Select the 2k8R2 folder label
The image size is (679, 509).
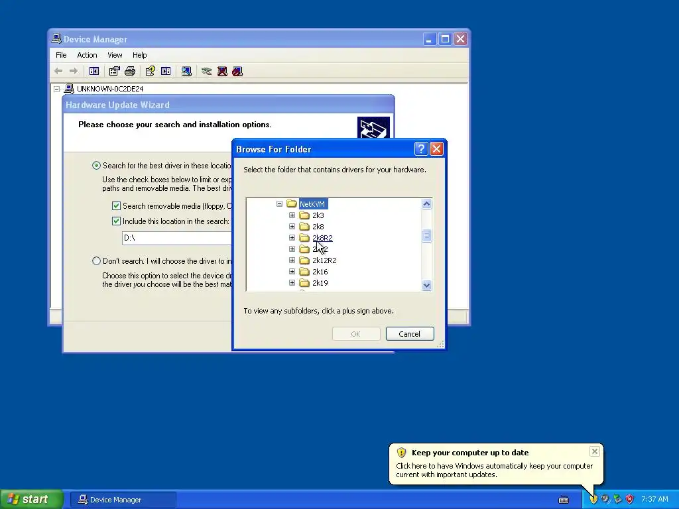pos(323,238)
